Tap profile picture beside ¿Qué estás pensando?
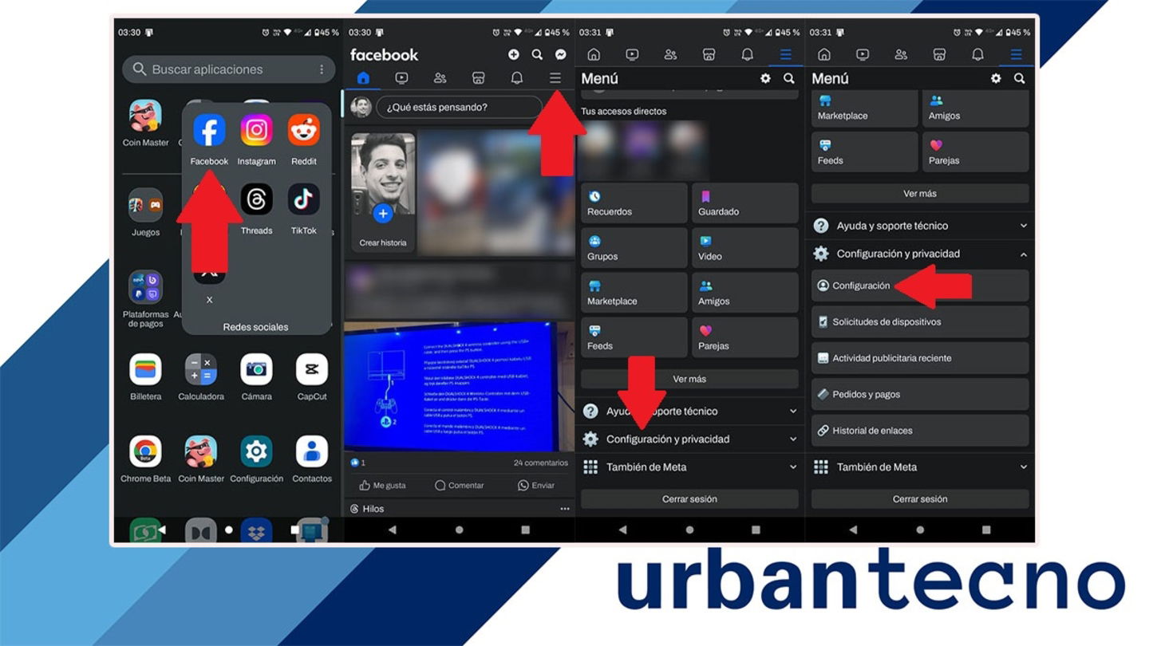 pos(361,107)
